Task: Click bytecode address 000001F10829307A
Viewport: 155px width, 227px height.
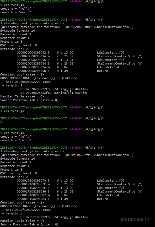Action: (x=31, y=181)
